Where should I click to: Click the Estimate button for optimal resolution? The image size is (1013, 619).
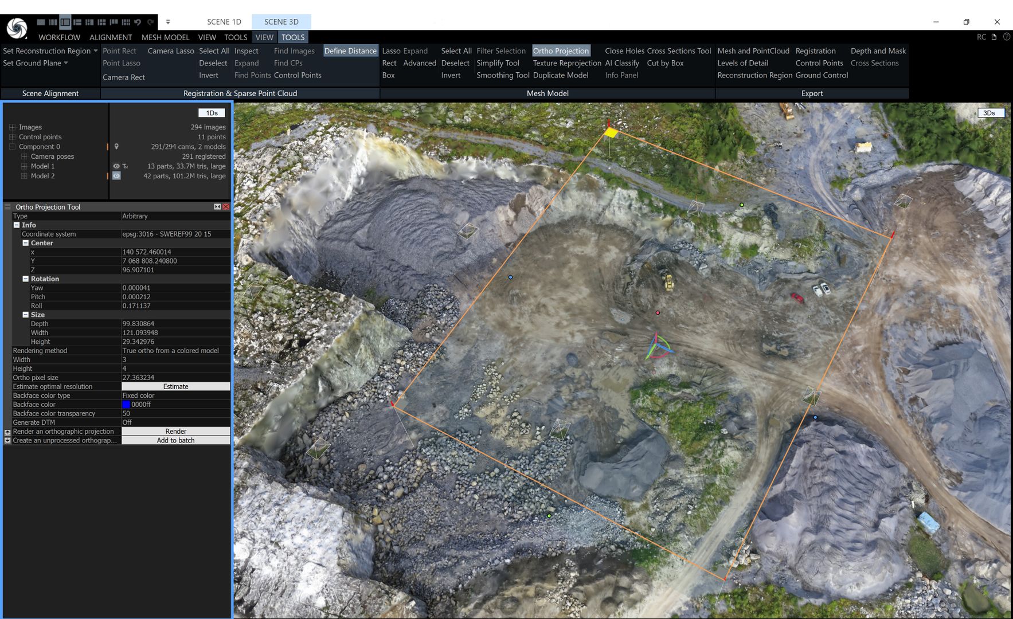pos(176,386)
